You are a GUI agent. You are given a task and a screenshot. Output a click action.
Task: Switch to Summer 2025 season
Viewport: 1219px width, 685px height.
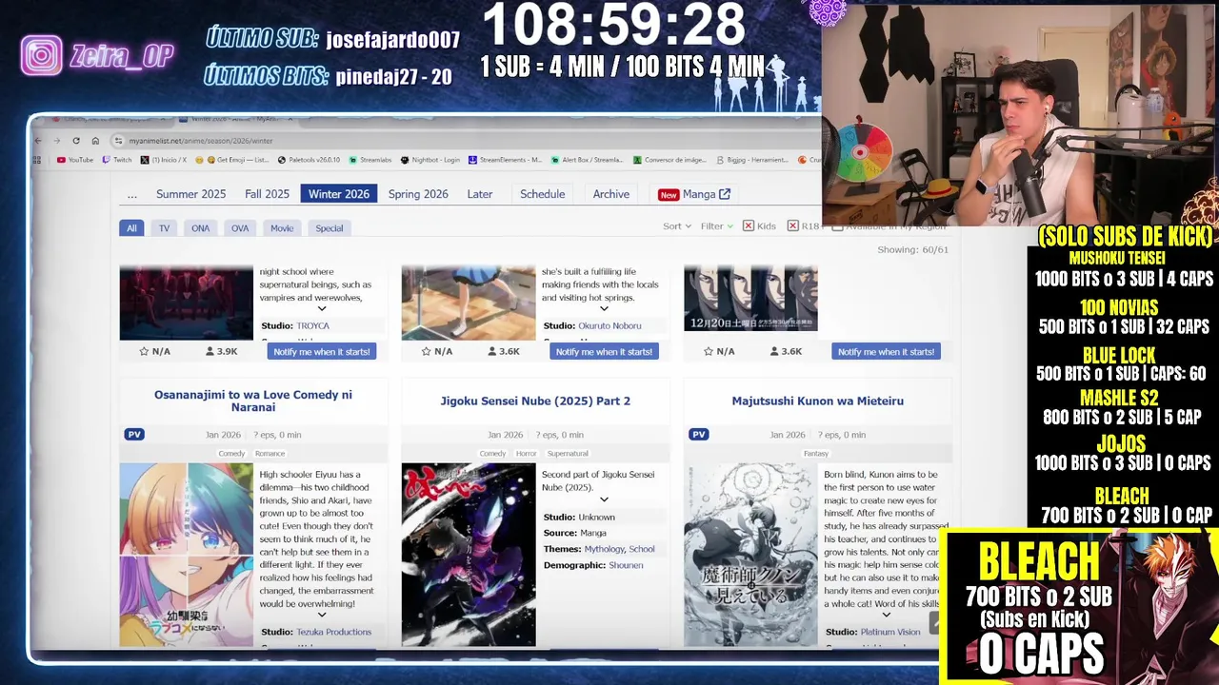pyautogui.click(x=191, y=194)
